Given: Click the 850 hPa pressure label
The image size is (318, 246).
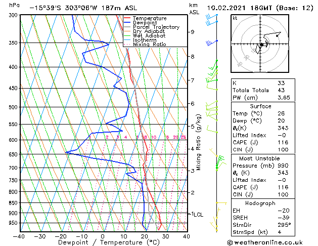Looking at the screenshot, I should 14,203.
